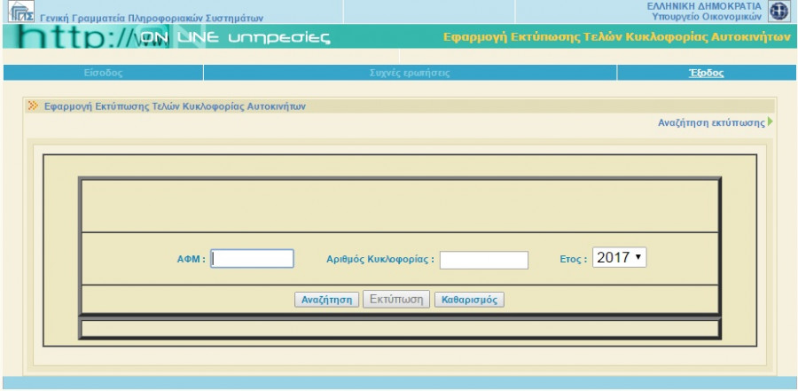
Task: Click the green arrow beside Αναζήτηση εκτύπωσης
Action: coord(770,124)
